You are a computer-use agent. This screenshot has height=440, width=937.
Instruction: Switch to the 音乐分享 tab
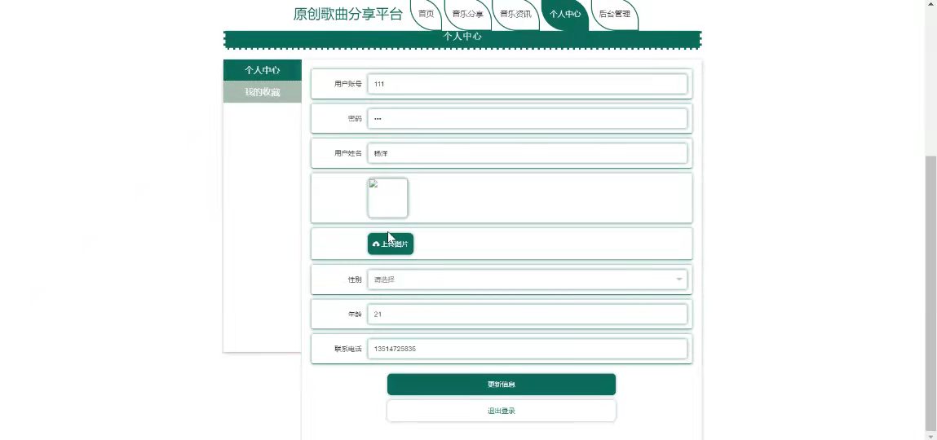pos(467,14)
